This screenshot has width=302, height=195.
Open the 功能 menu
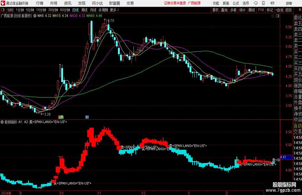(x=216, y=3)
